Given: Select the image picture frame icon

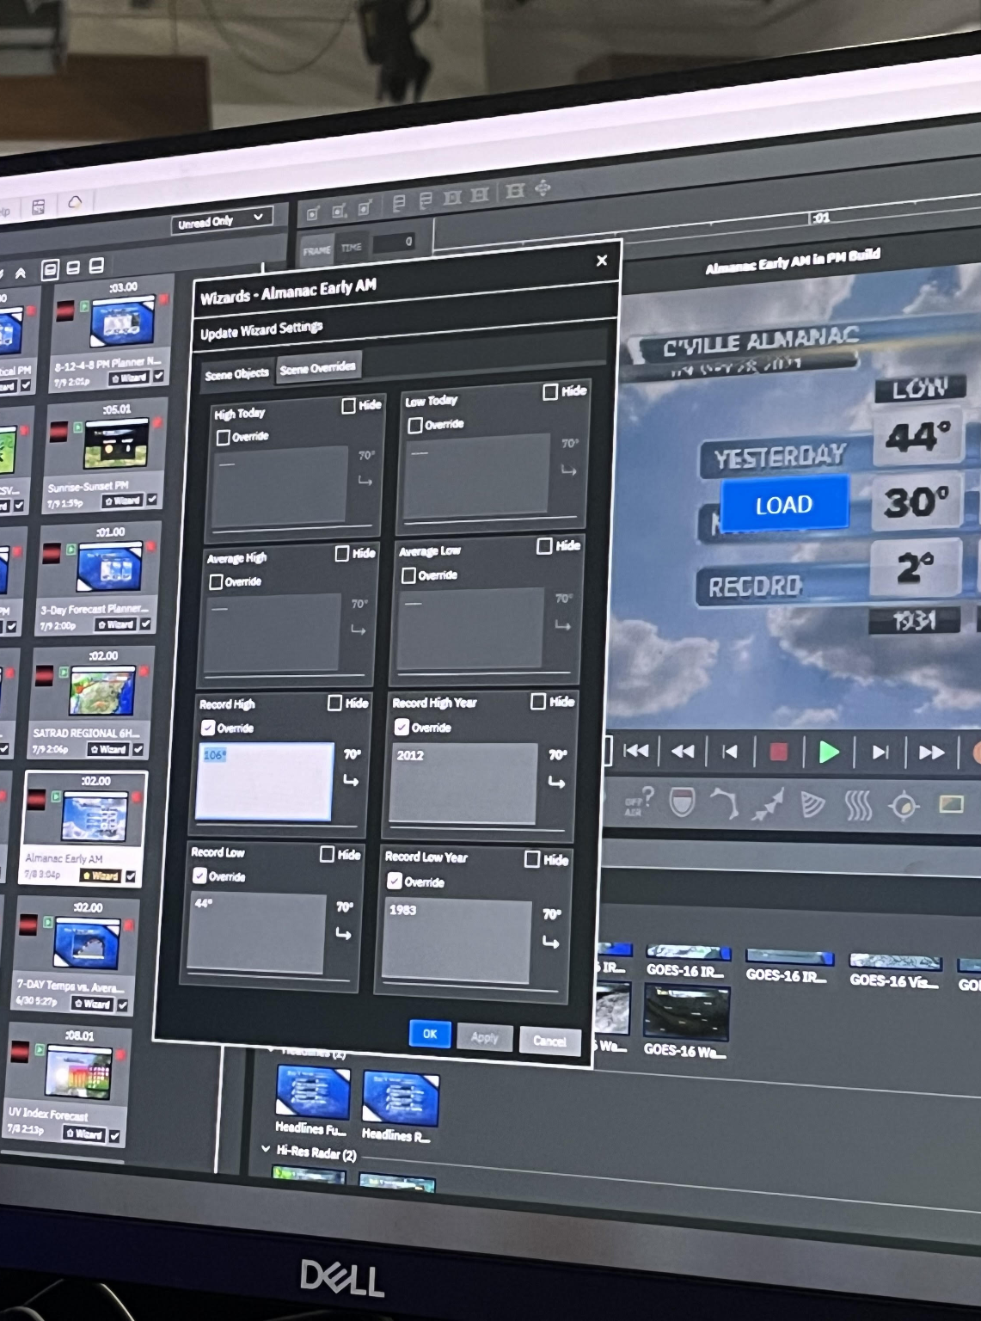Looking at the screenshot, I should point(951,805).
